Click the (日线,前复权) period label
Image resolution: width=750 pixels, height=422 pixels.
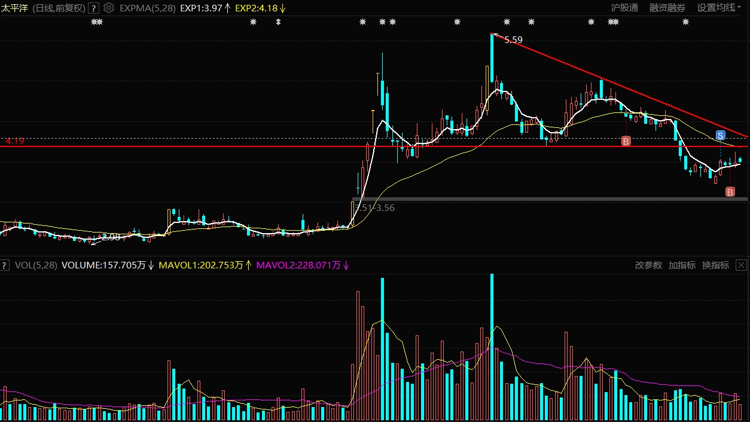[x=58, y=8]
